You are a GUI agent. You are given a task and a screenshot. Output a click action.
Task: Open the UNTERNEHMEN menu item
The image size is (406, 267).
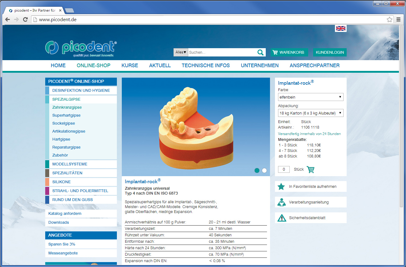[260, 65]
